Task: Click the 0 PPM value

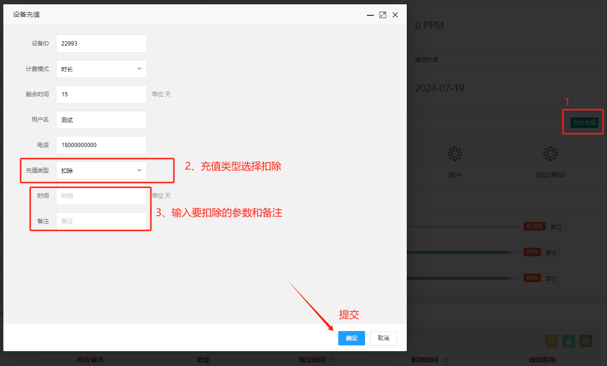Action: pyautogui.click(x=429, y=25)
